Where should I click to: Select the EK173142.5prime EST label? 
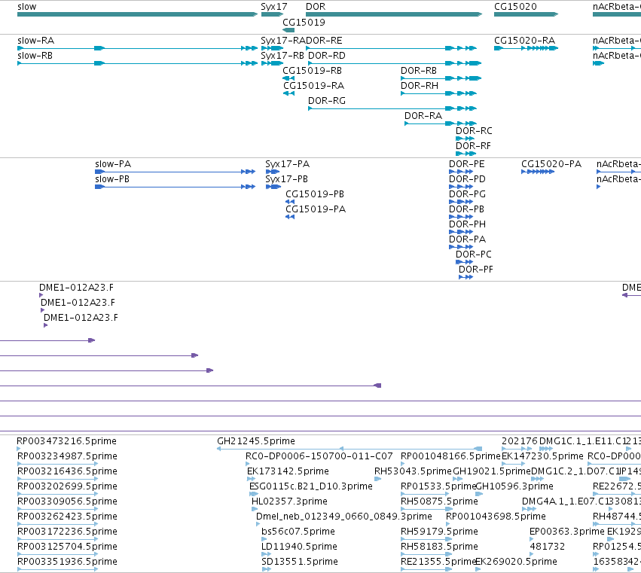click(288, 471)
